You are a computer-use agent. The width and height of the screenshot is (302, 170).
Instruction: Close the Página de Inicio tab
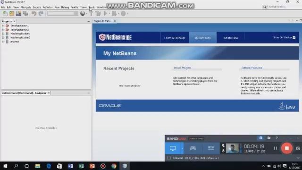(115, 21)
